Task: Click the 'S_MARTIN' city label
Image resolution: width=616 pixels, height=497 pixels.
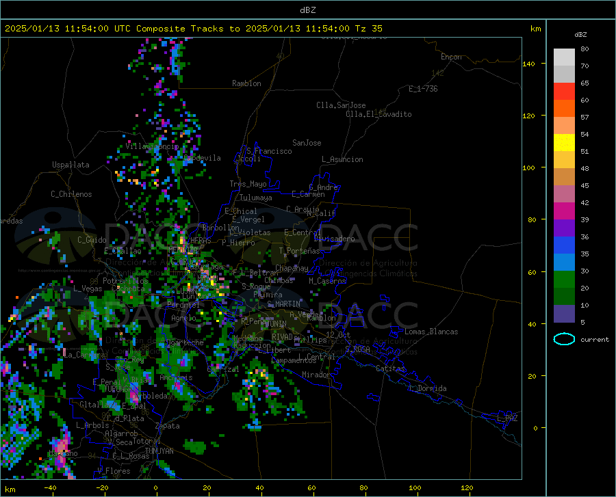Action: (283, 304)
